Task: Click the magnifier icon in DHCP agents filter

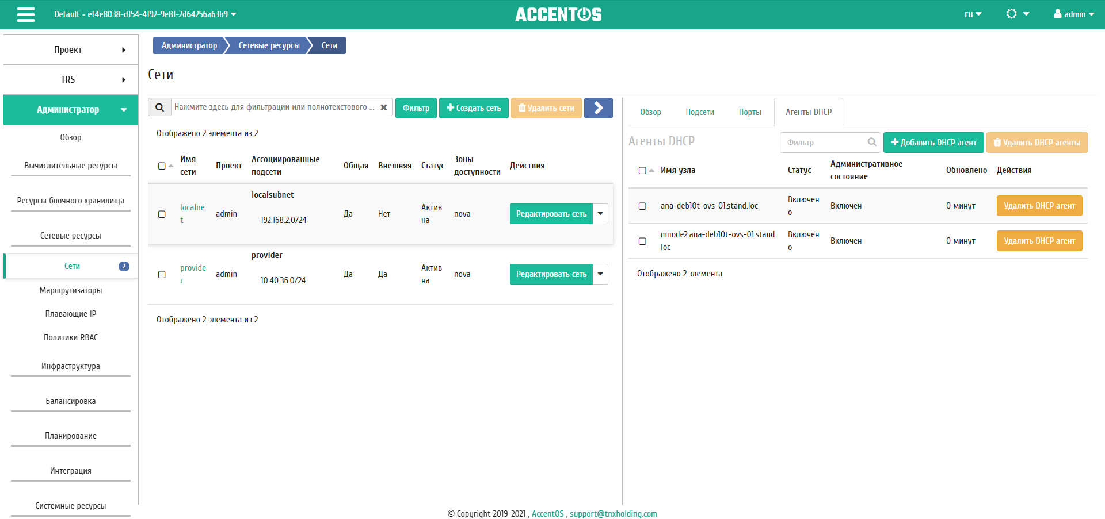Action: [x=872, y=142]
